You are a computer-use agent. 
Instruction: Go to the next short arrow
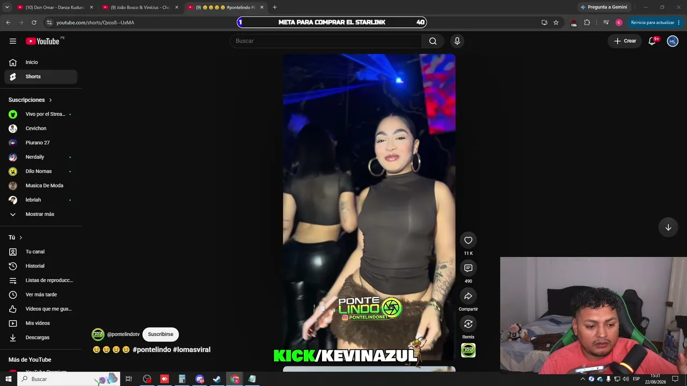668,227
